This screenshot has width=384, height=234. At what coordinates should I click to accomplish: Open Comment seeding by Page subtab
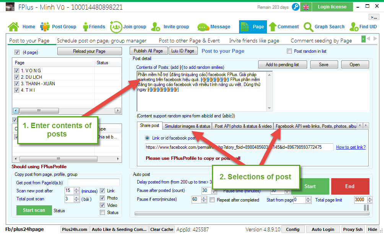[321, 41]
